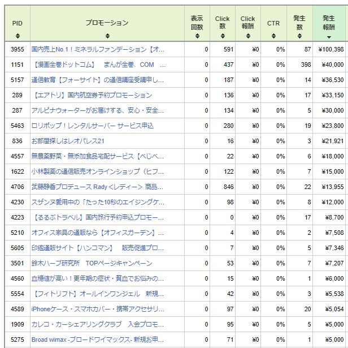Open るるぶトラベル 国内旅行予約 link
This screenshot has width=348, height=348.
coord(97,217)
